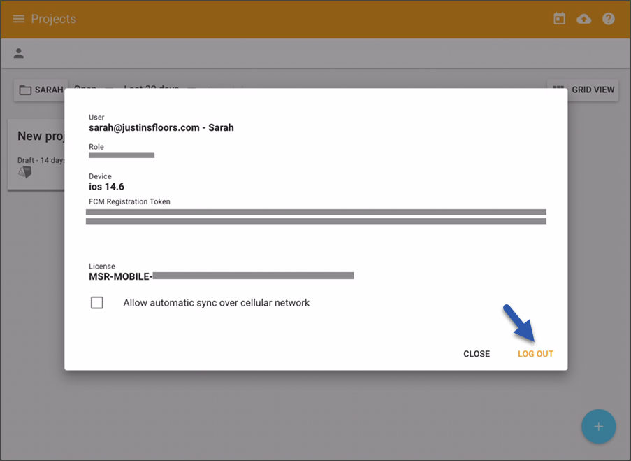Open the New project draft card
Screen dimensions: 631x461
pyautogui.click(x=36, y=155)
